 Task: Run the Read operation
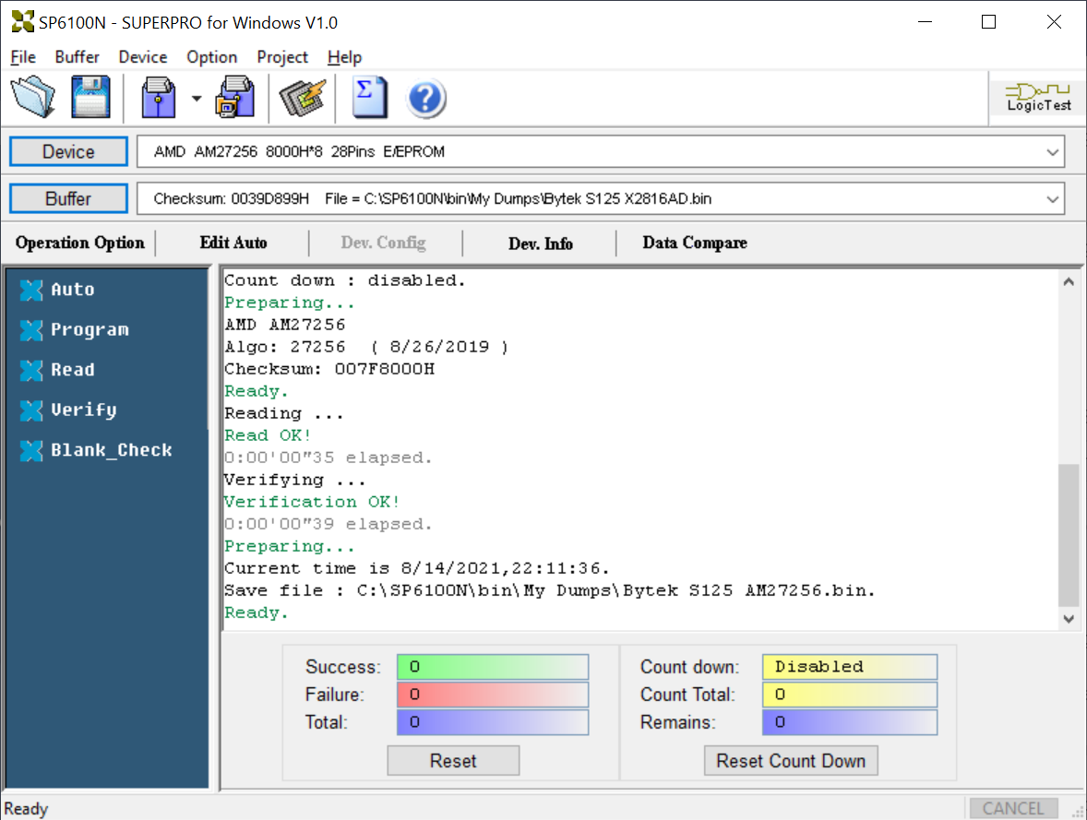click(72, 370)
